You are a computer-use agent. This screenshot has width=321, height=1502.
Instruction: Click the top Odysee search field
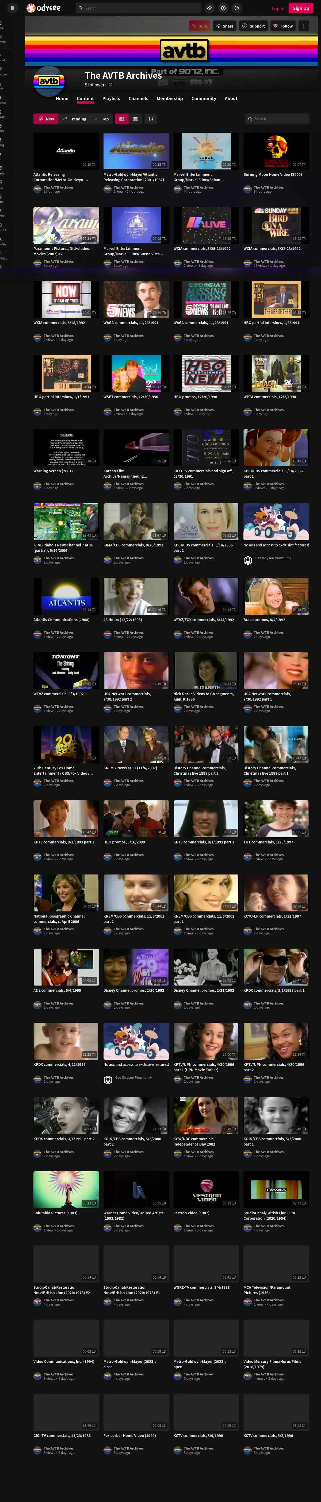(138, 8)
